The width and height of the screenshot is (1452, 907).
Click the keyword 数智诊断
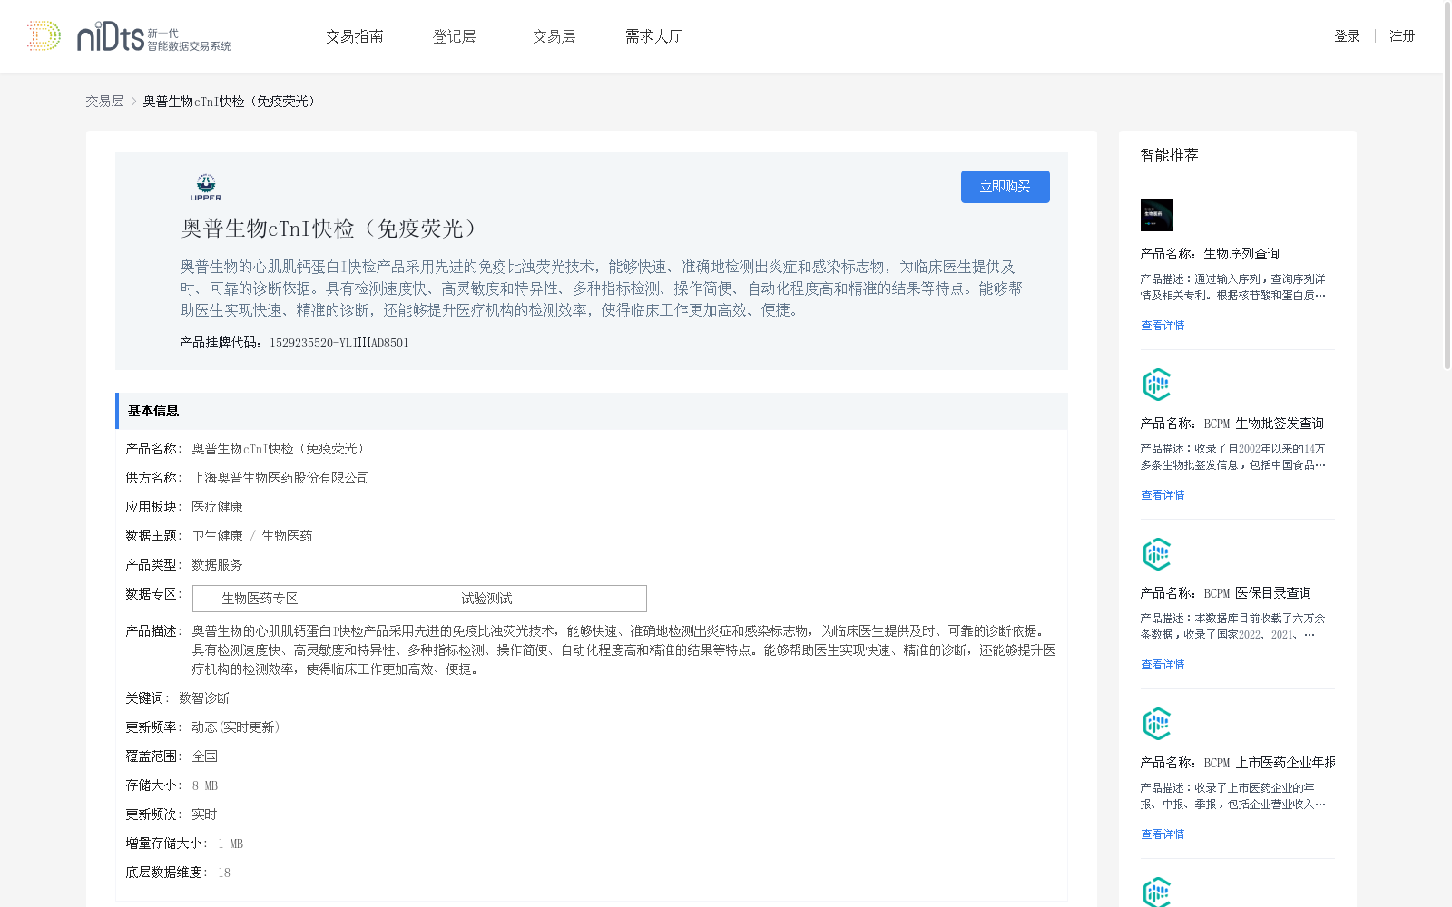[x=204, y=698]
